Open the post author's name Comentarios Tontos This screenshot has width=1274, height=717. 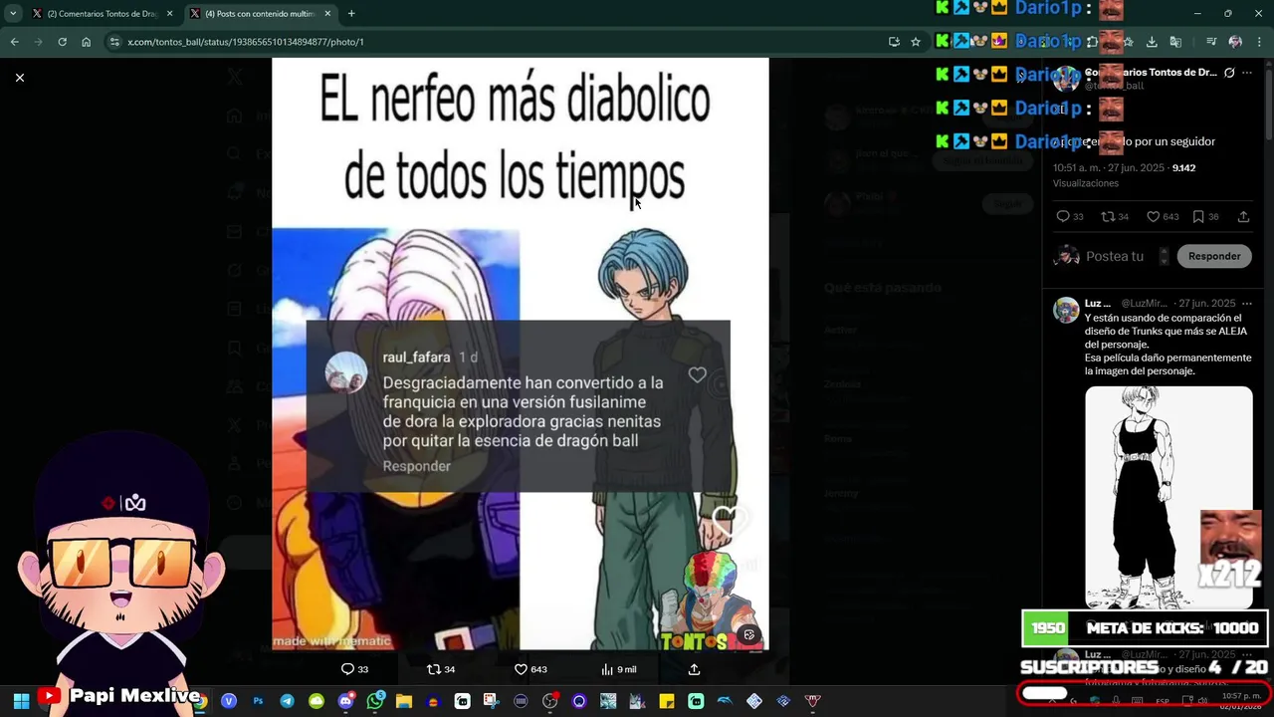[x=1151, y=73]
